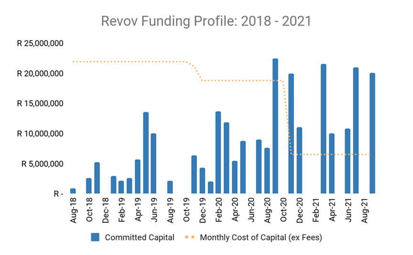Click the Dec-18 x-axis label

[106, 210]
